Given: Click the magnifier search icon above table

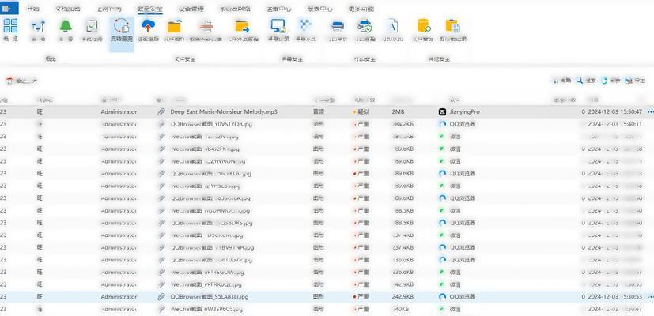Looking at the screenshot, I should coord(580,81).
